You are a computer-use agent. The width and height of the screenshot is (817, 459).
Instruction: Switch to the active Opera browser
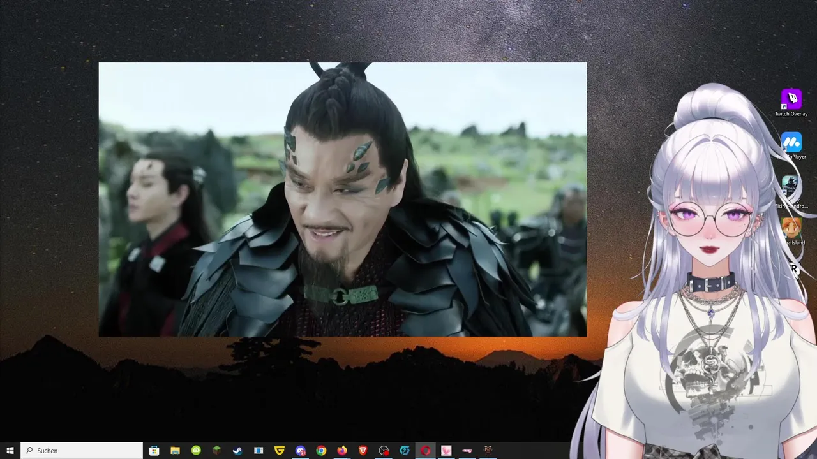coord(426,451)
